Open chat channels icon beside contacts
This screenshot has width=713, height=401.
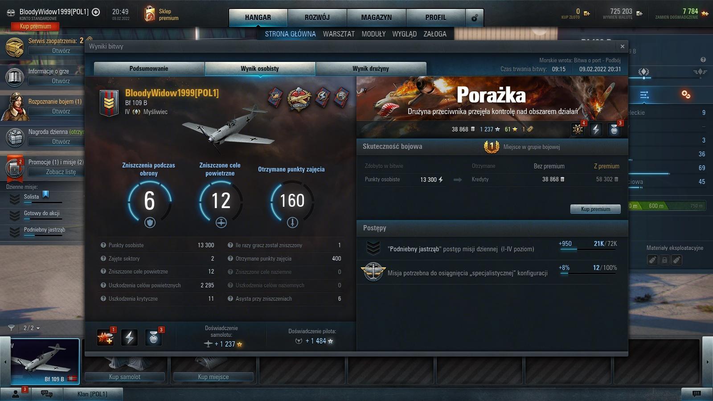tap(46, 393)
